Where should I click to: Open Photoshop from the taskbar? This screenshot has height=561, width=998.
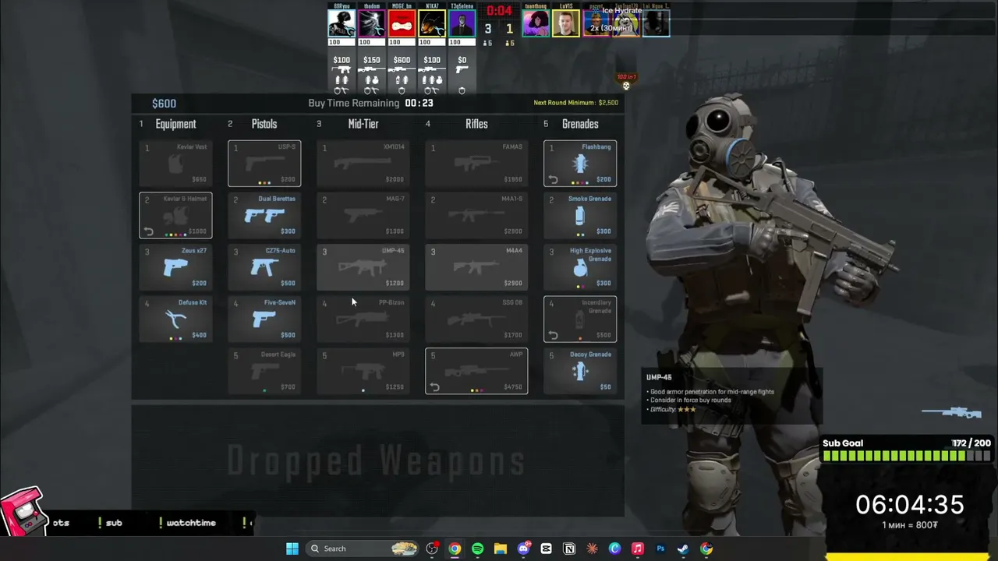pos(660,549)
